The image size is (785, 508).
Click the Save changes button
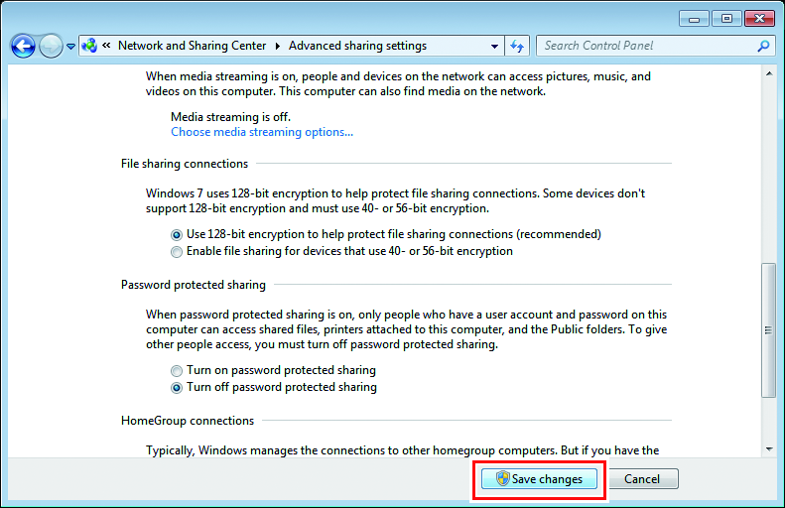[539, 479]
